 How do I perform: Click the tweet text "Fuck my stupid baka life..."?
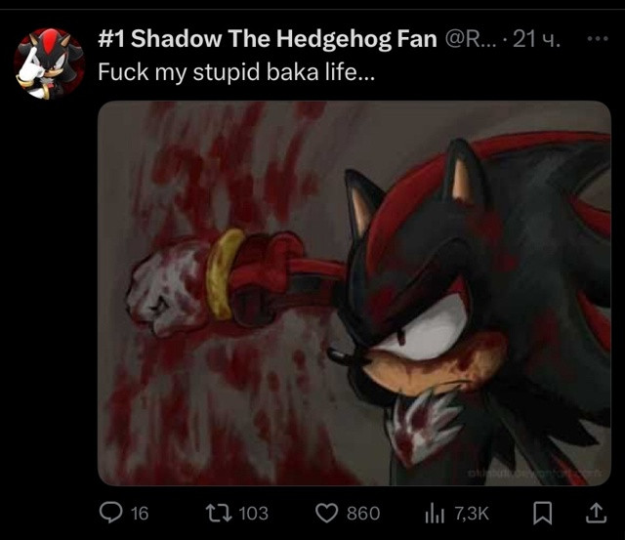pos(236,72)
